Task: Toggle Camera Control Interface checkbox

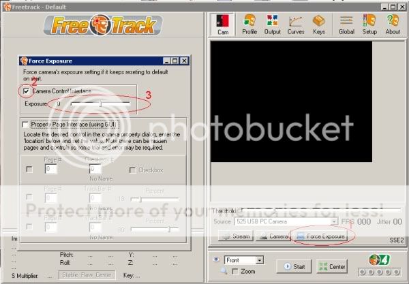Action: [27, 91]
